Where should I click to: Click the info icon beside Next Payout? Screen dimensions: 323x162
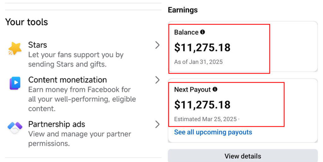point(215,89)
